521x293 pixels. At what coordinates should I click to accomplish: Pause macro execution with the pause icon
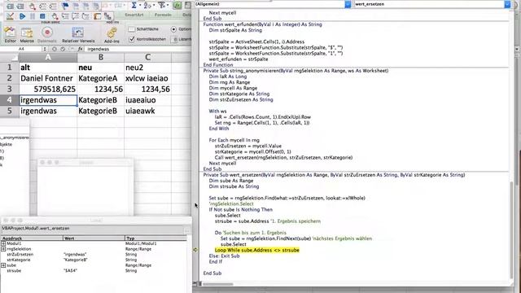click(x=33, y=16)
